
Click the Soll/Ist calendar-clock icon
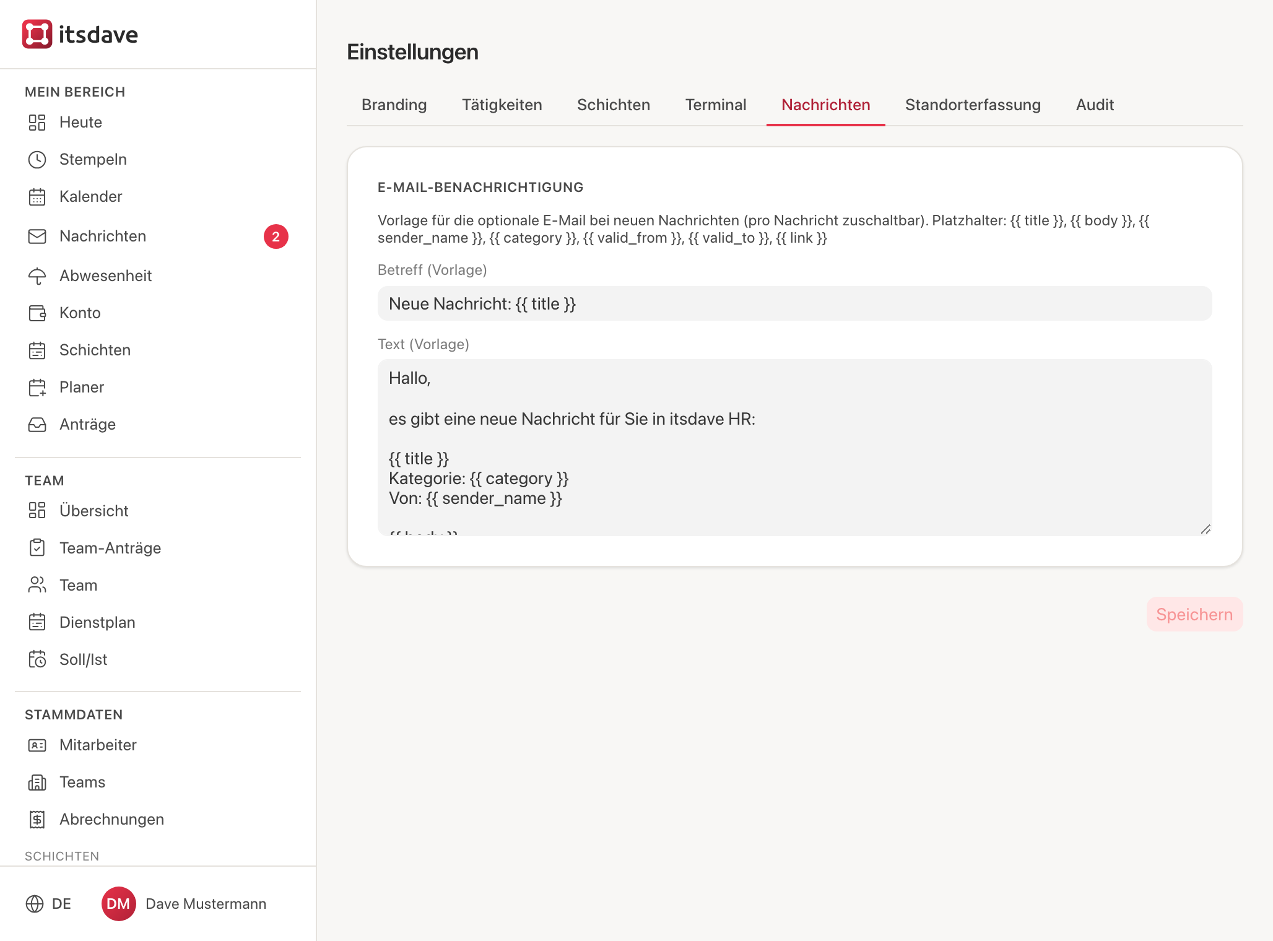point(37,659)
